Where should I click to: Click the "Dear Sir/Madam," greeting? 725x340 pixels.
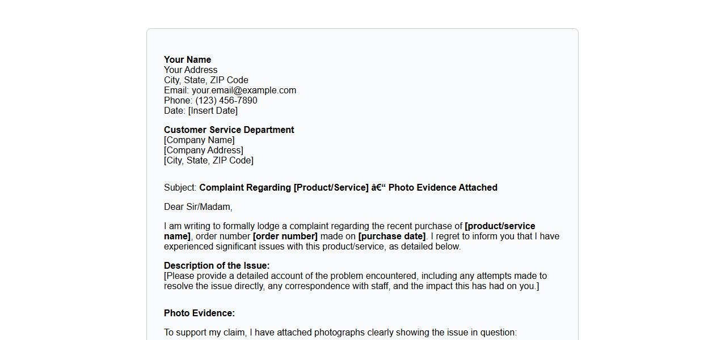click(198, 207)
